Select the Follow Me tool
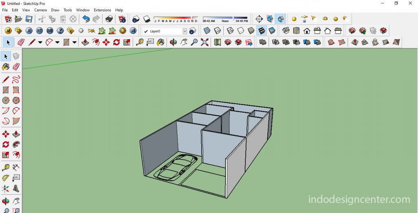This screenshot has height=213, width=418. tap(16, 144)
